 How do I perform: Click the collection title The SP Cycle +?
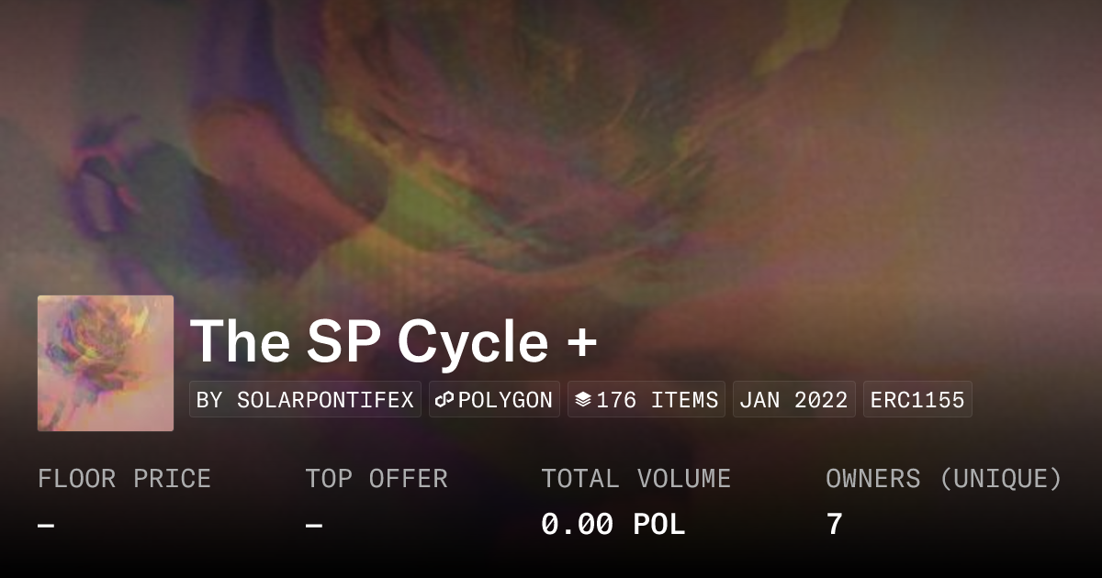[393, 341]
